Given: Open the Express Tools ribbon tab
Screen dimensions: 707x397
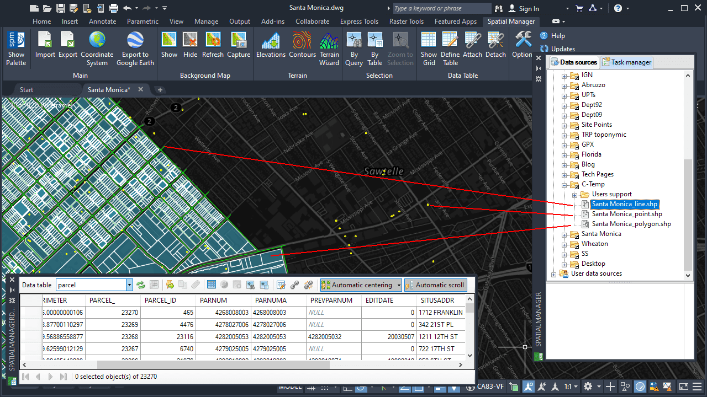Looking at the screenshot, I should click(x=360, y=22).
